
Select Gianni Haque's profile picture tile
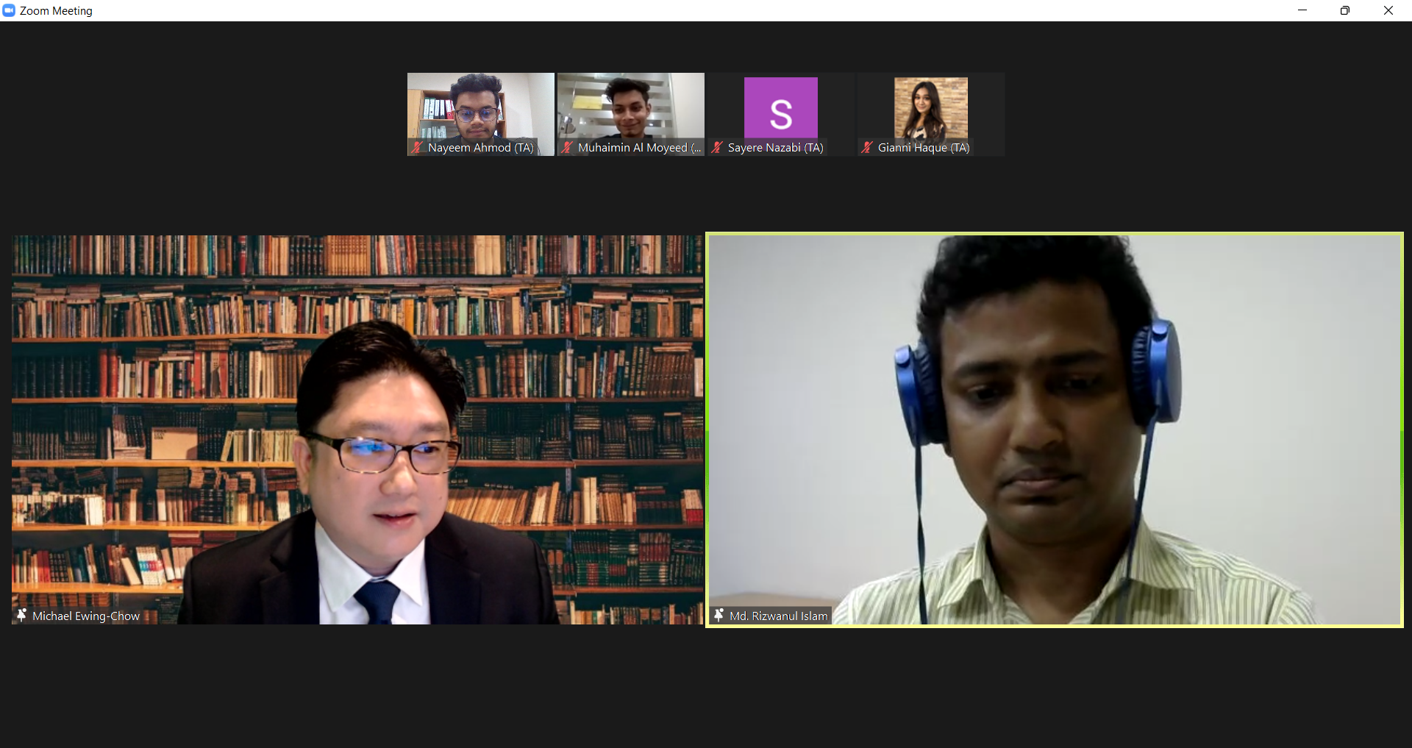pos(930,108)
